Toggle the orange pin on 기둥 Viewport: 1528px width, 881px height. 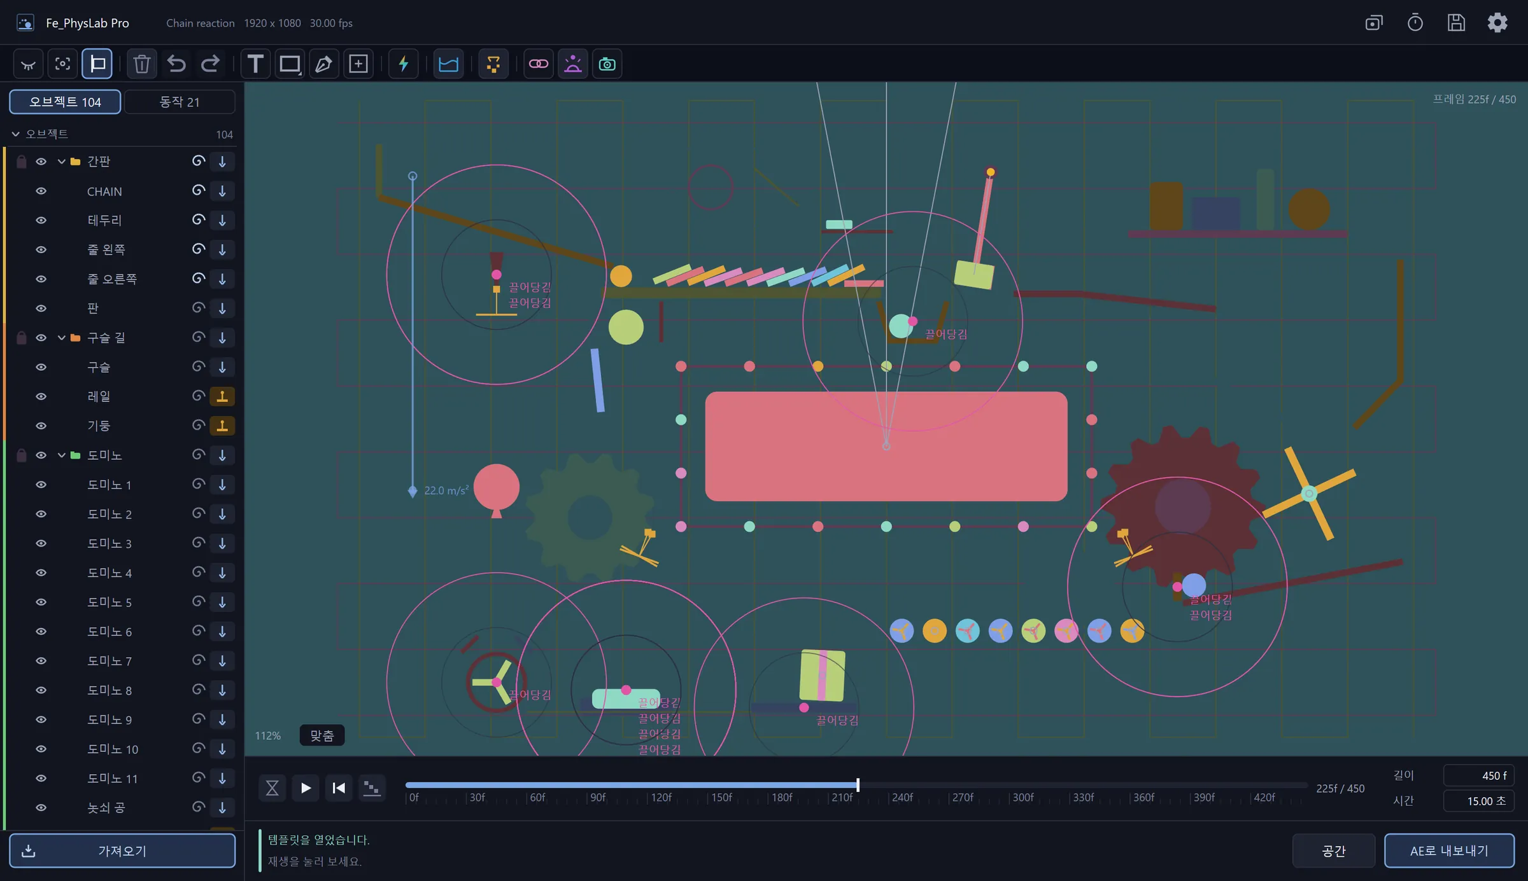tap(222, 426)
